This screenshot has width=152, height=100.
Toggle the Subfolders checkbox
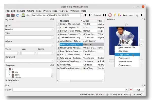coord(6,80)
